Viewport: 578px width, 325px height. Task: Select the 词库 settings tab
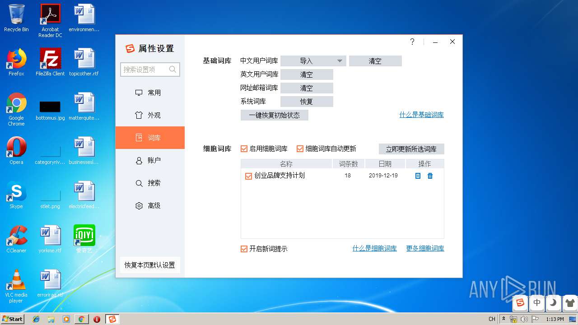click(150, 138)
